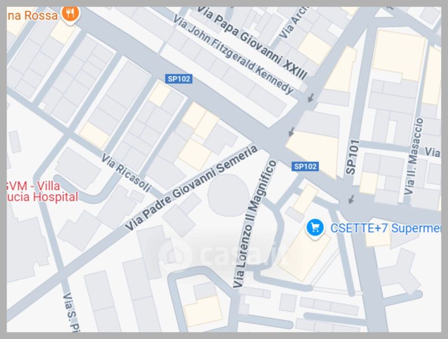Click the Via Padre Giovanni Semeria label
Screen dimensions: 448x339
click(x=191, y=188)
